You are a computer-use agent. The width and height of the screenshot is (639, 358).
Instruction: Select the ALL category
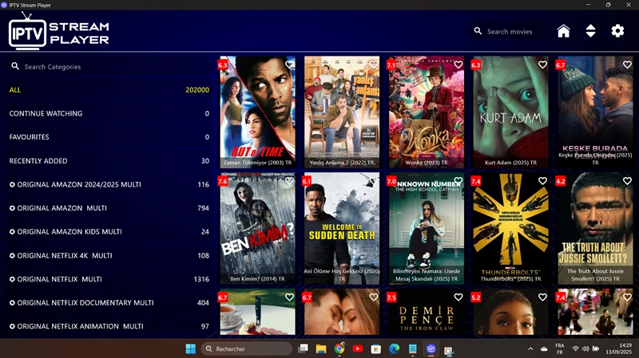[109, 90]
